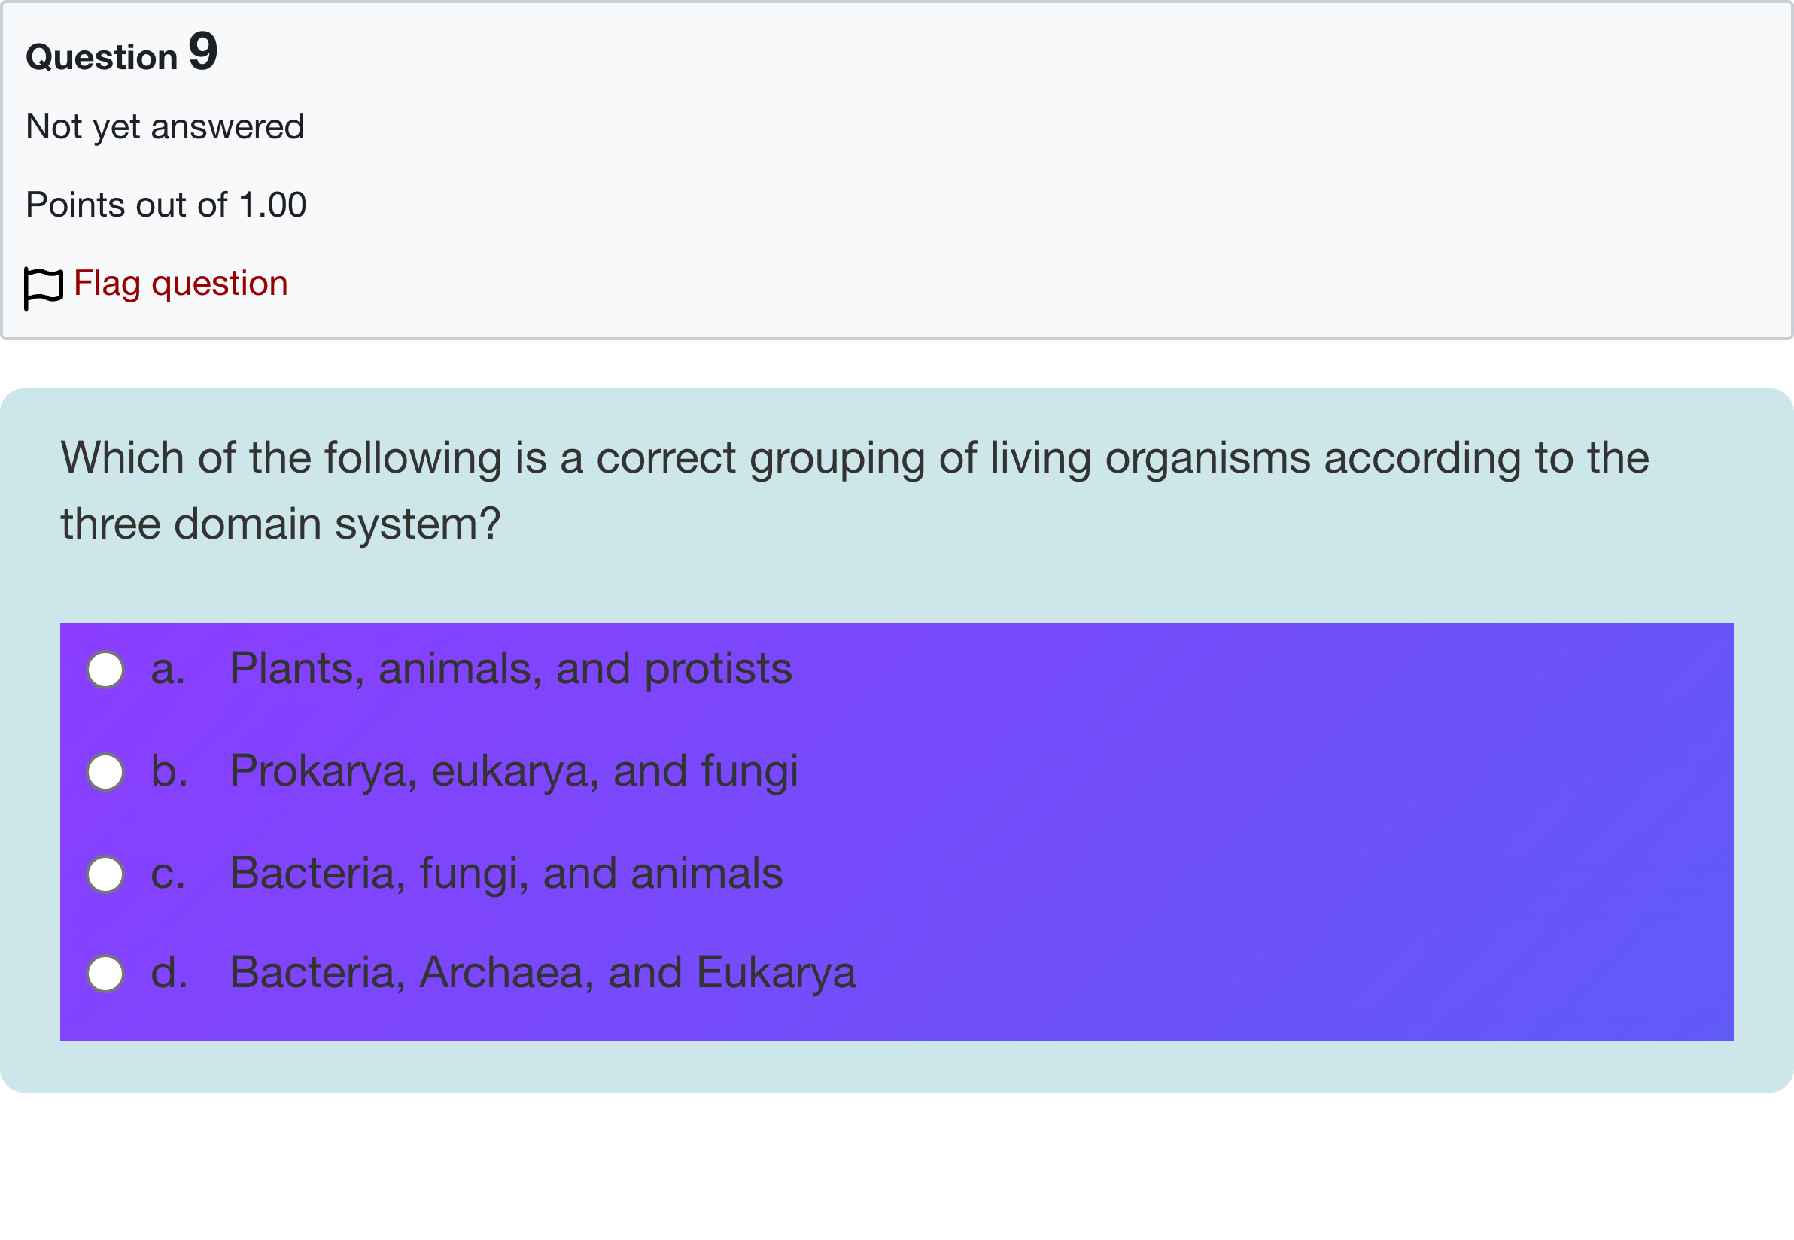Click the flag icon beside Flag question
The image size is (1794, 1240).
click(x=43, y=287)
